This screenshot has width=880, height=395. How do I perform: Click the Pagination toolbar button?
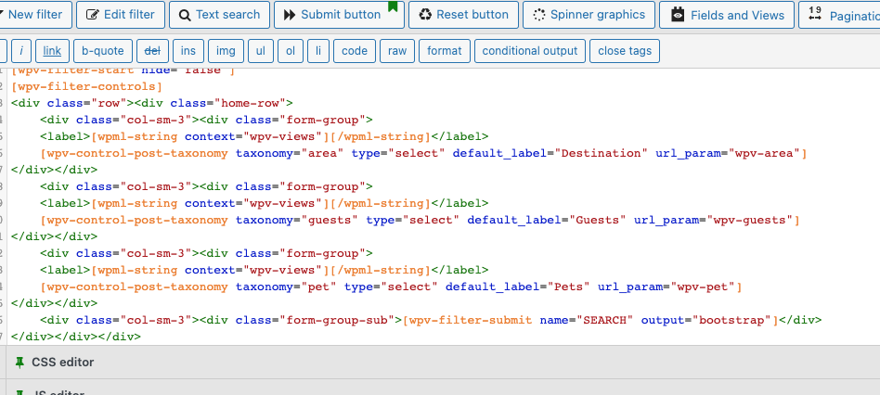[839, 15]
